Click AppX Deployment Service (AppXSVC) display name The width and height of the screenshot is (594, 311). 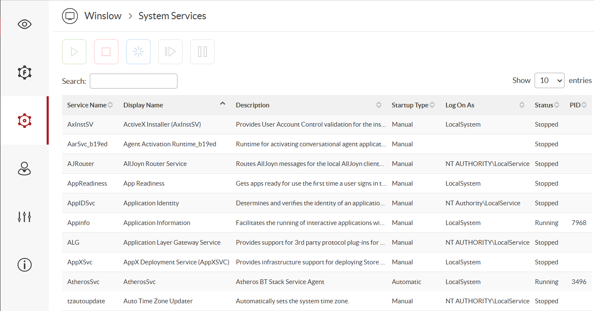click(x=176, y=262)
